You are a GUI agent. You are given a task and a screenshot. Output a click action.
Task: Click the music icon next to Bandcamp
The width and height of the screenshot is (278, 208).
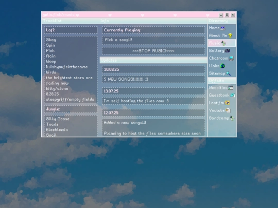(232, 118)
